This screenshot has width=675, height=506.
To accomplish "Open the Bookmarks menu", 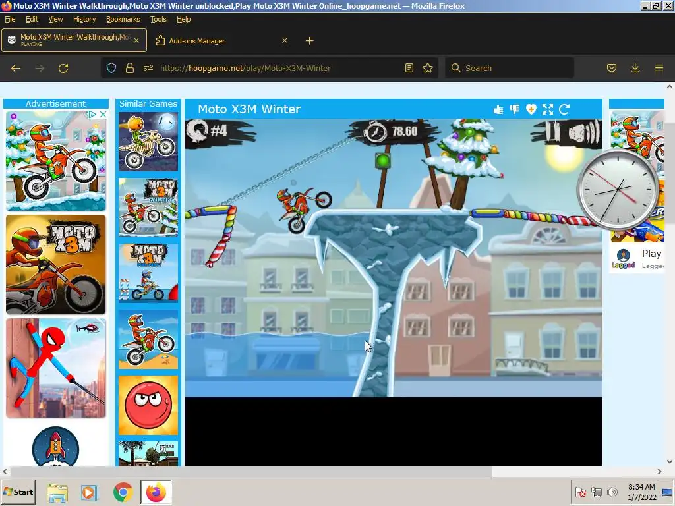I will coord(123,19).
